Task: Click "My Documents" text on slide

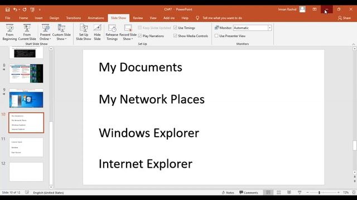Action: (x=141, y=67)
